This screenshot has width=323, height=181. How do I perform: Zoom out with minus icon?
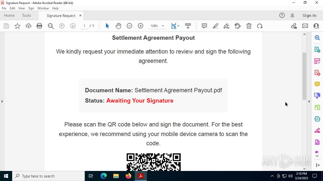point(129,26)
